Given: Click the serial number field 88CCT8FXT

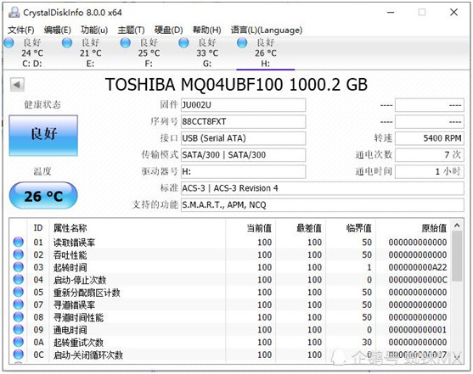Looking at the screenshot, I should [x=243, y=122].
